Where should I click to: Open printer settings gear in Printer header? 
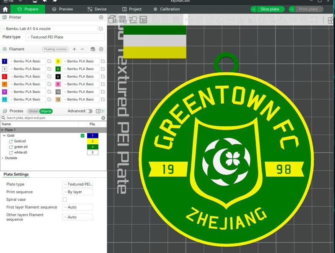pyautogui.click(x=101, y=17)
